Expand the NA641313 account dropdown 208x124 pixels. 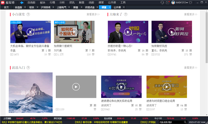point(187,3)
